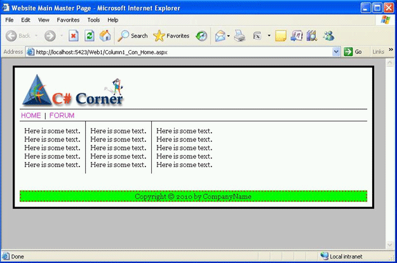Expand the Mail dropdown arrow

click(229, 36)
